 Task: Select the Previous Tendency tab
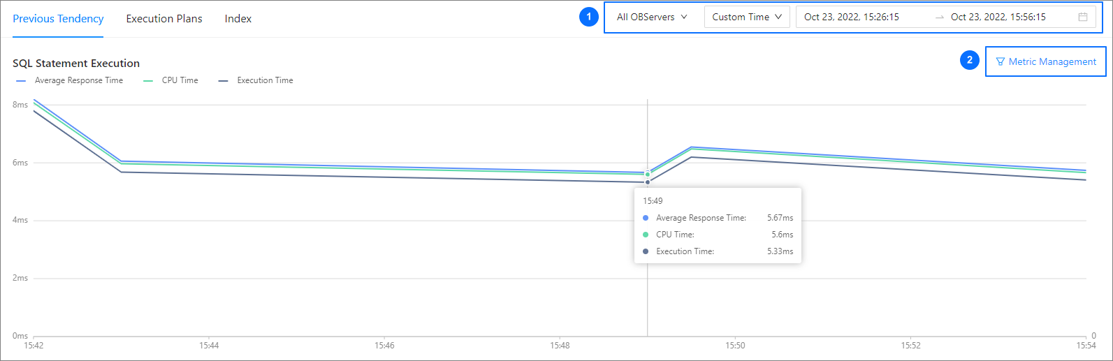click(58, 19)
